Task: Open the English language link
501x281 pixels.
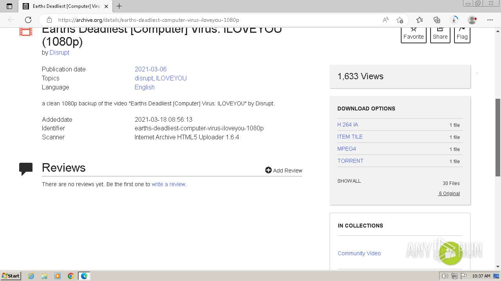Action: [144, 87]
